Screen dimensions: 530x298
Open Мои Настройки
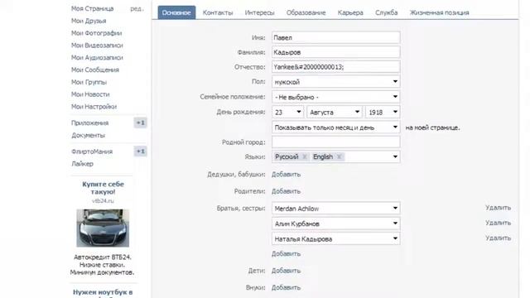point(94,107)
